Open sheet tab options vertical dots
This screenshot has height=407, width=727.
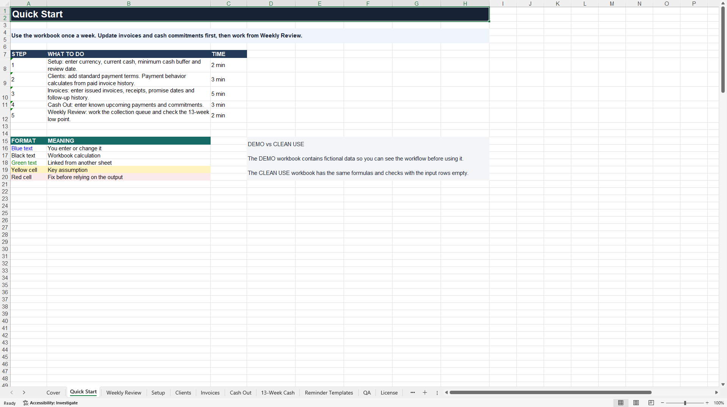coord(437,393)
